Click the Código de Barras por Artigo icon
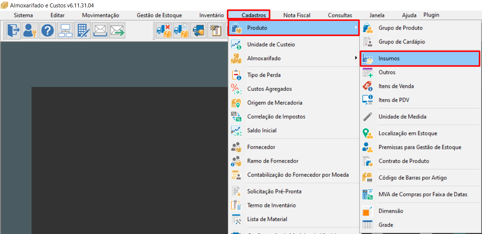 [368, 177]
